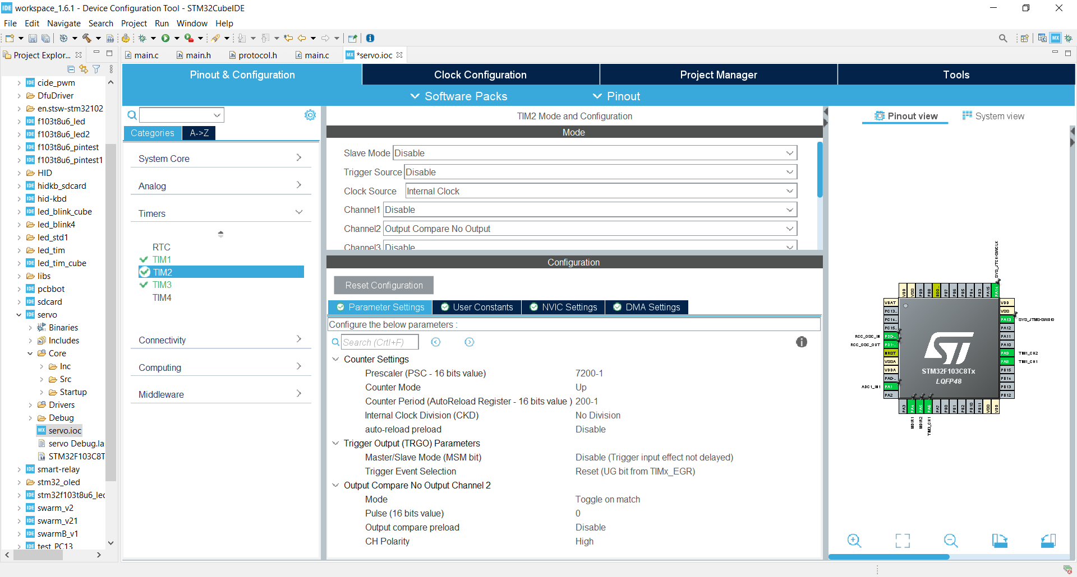The height and width of the screenshot is (577, 1077).
Task: Close the servo.ioc editor tab
Action: pyautogui.click(x=399, y=55)
